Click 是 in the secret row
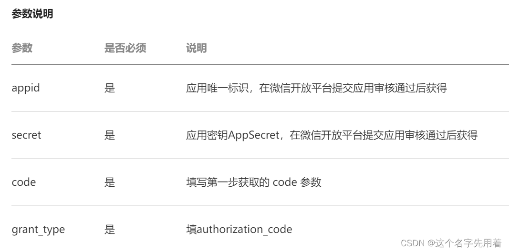 (x=110, y=135)
